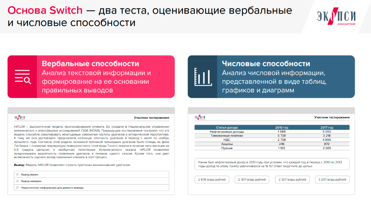Click the 'Вывод: Модель HiFLOR' conclusion line

[x=72, y=165]
